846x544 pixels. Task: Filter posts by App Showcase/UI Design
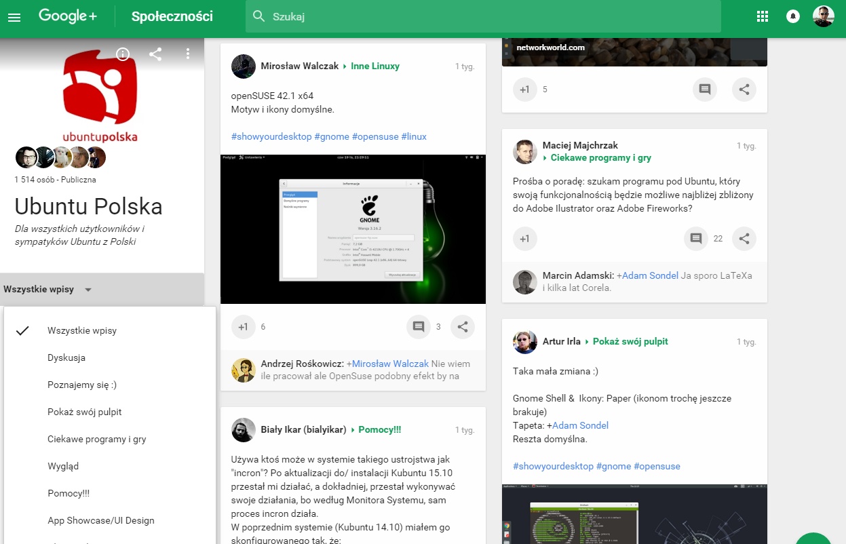(x=110, y=521)
